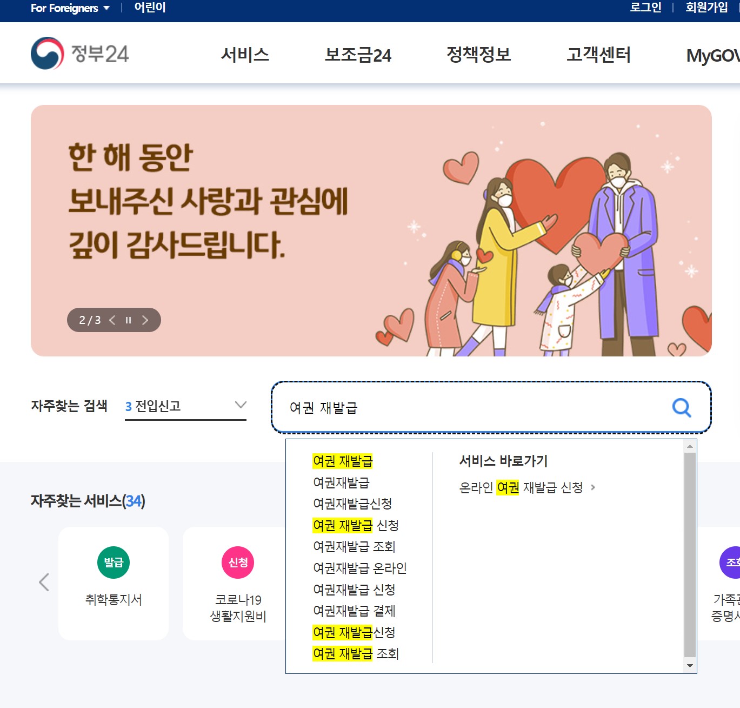Expand the For Foreigners dropdown
The image size is (740, 708).
point(70,8)
